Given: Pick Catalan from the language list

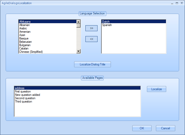Looking at the screenshot, I should coord(48,48).
